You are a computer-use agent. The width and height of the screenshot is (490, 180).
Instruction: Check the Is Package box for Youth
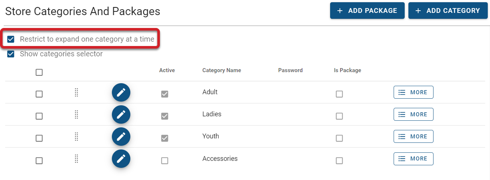click(x=339, y=138)
